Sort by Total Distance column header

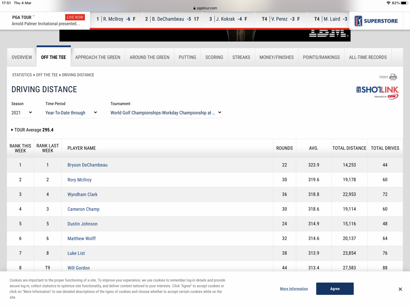point(349,148)
